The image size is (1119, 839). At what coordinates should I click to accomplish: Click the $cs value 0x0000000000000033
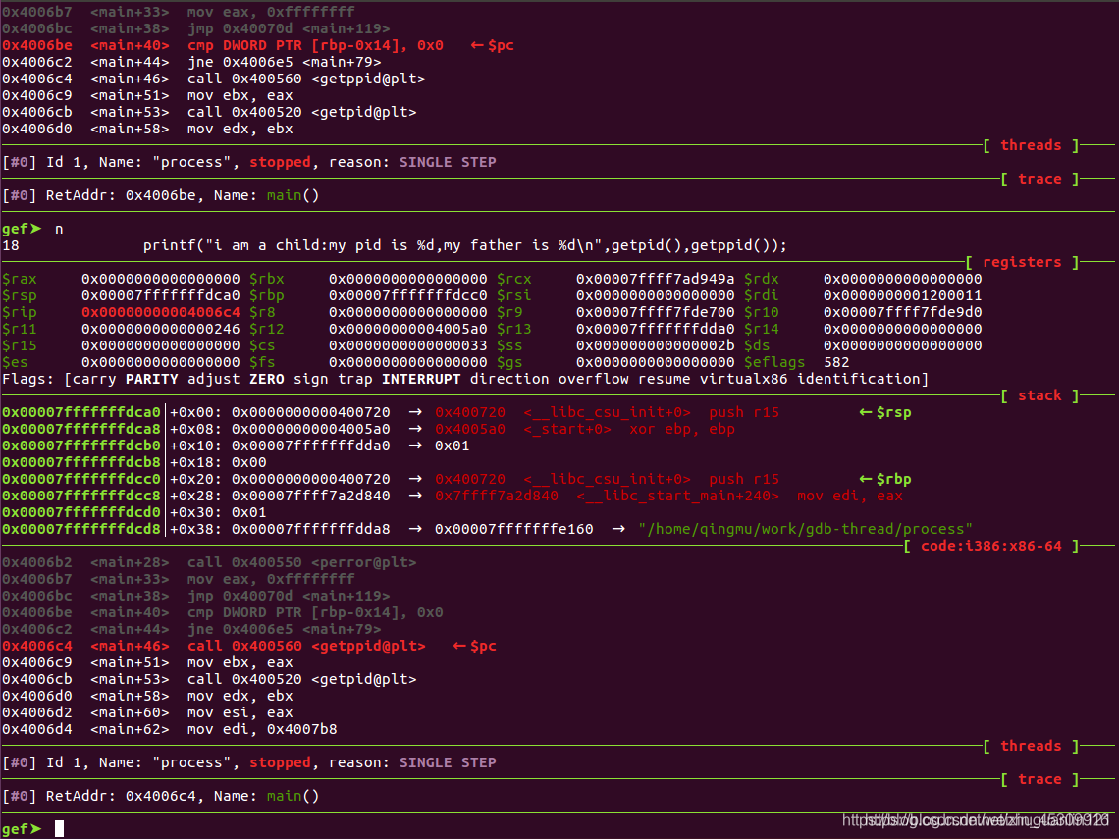(408, 345)
